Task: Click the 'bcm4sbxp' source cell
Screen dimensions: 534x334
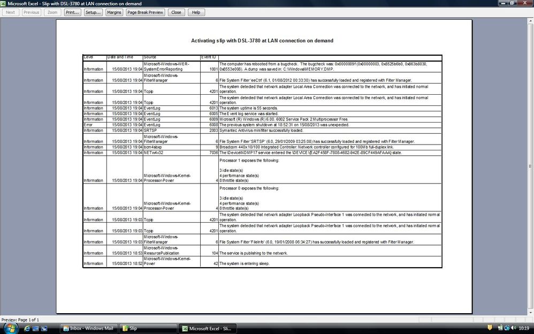Action: pos(172,147)
